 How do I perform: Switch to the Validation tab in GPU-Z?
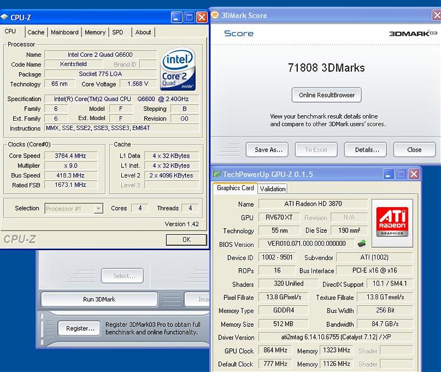tap(272, 188)
